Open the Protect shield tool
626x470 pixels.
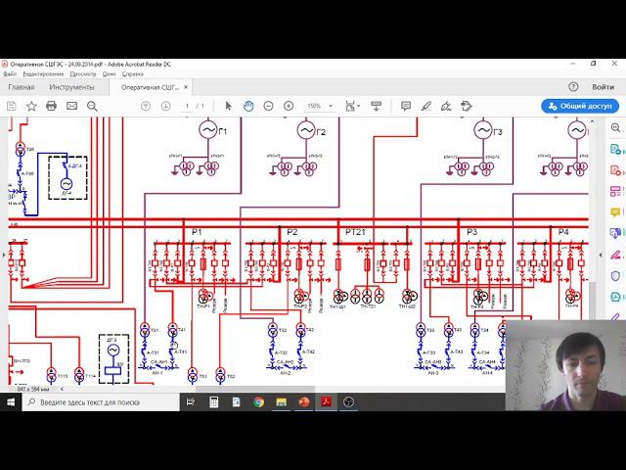(x=615, y=275)
